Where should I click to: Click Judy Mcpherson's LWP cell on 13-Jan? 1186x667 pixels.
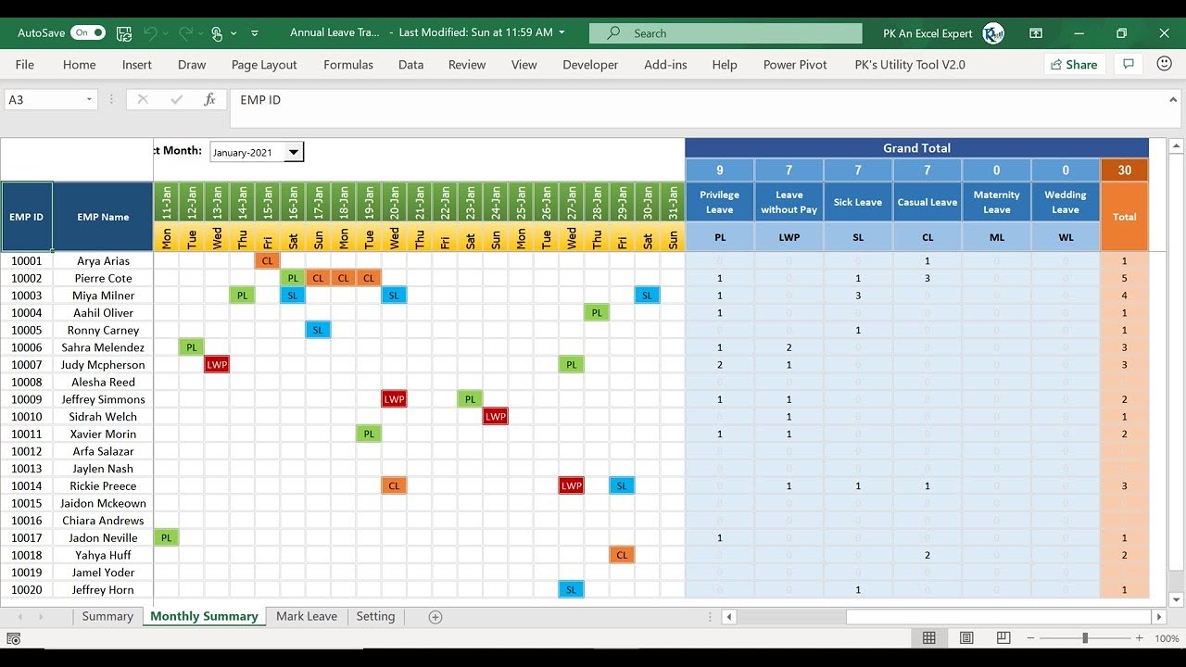click(217, 365)
